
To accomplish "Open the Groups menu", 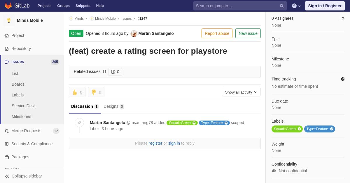I will (x=63, y=6).
